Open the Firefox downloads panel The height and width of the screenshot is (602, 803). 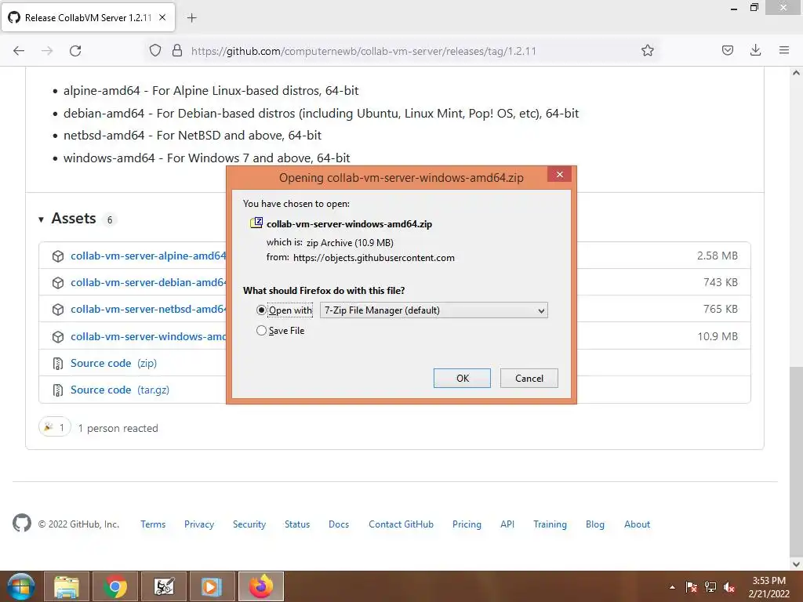(755, 50)
